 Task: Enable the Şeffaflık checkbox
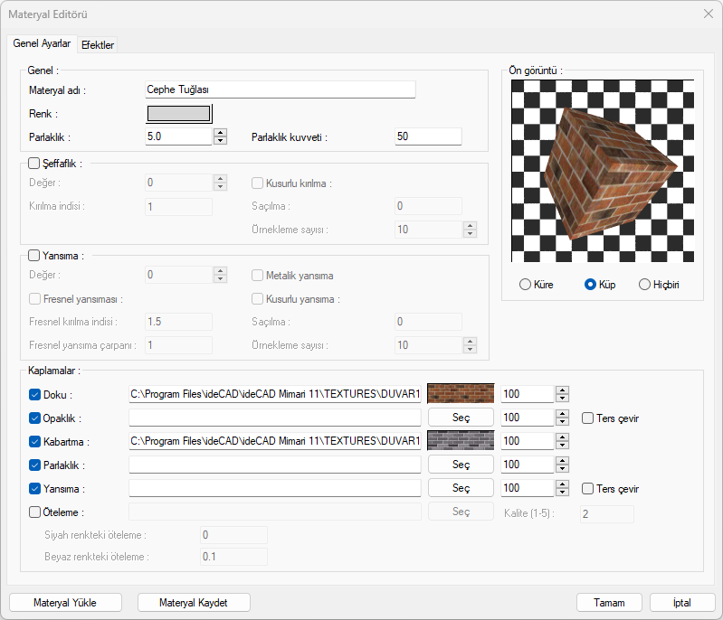(34, 164)
